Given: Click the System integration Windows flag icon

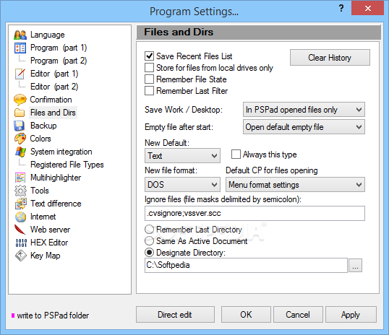Looking at the screenshot, I should (x=20, y=152).
